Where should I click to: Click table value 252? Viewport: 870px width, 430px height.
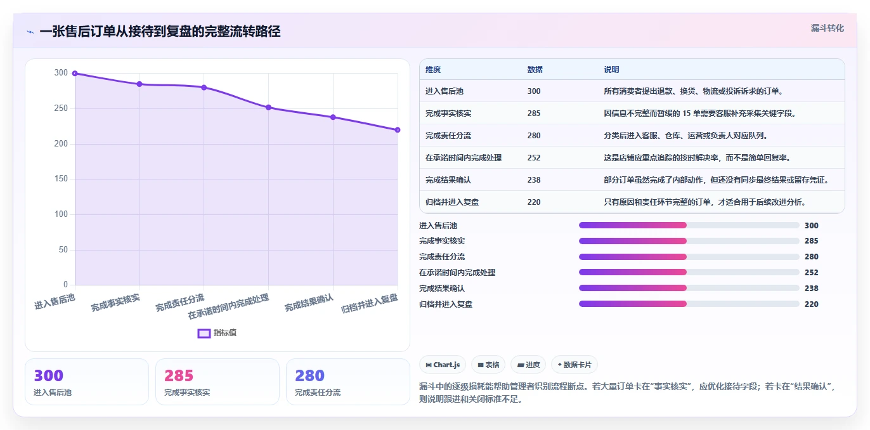tap(534, 158)
